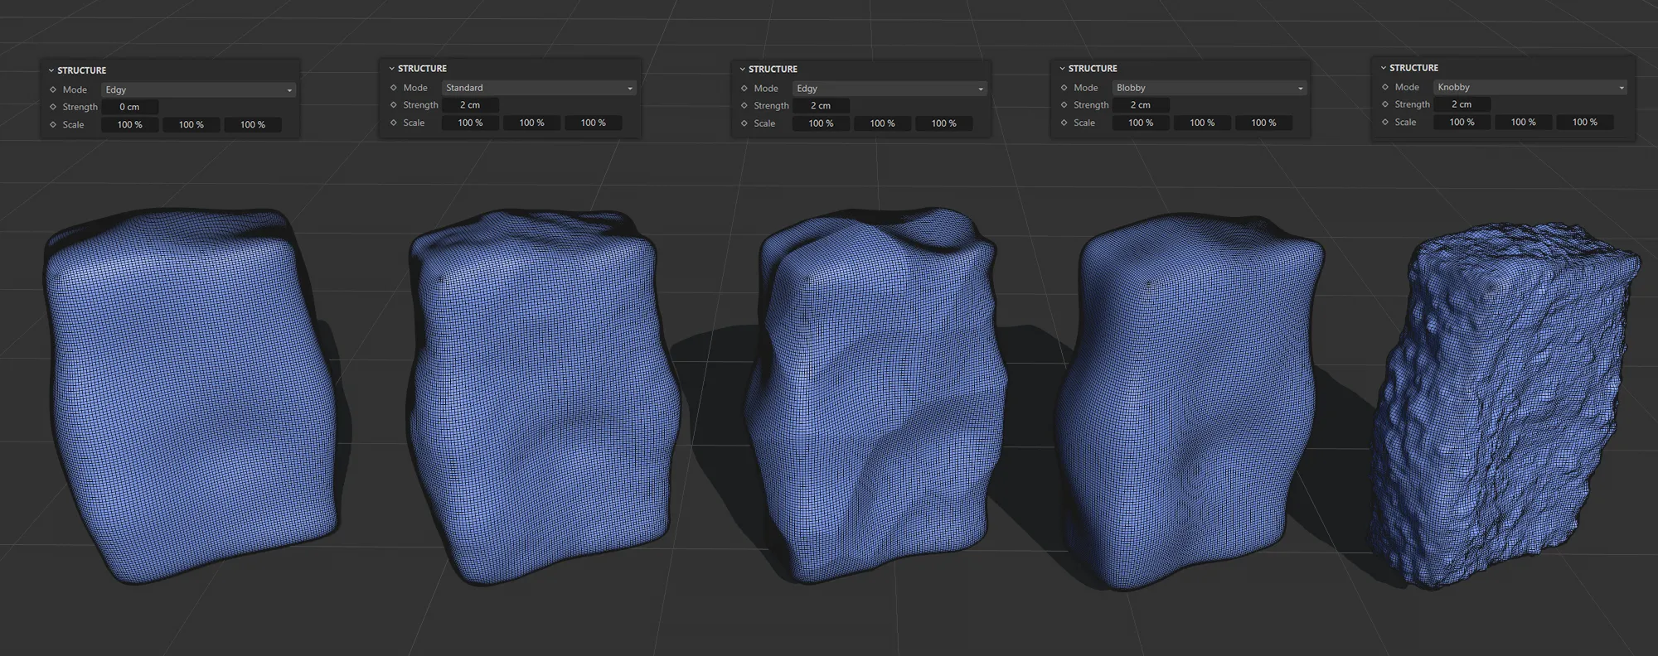Viewport: 1658px width, 656px height.
Task: Open the Mode dropdown set to Blobby
Action: coord(1209,88)
